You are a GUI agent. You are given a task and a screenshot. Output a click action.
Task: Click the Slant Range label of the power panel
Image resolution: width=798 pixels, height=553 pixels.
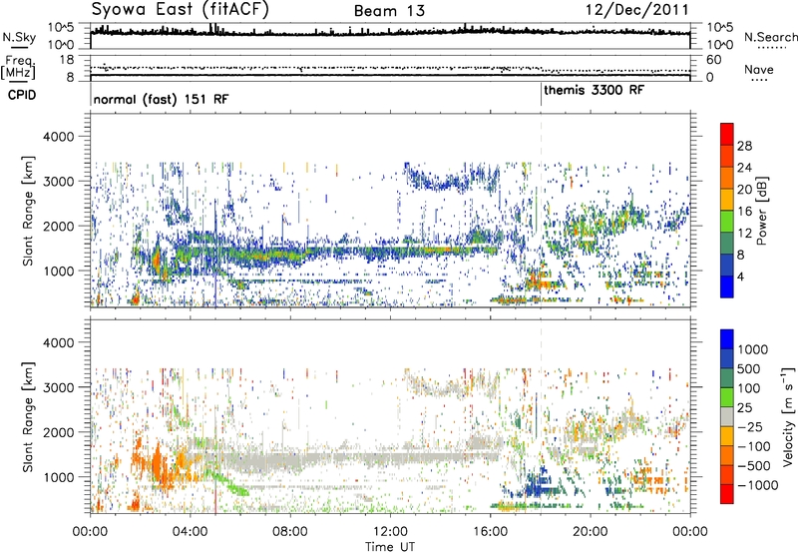[x=28, y=211]
